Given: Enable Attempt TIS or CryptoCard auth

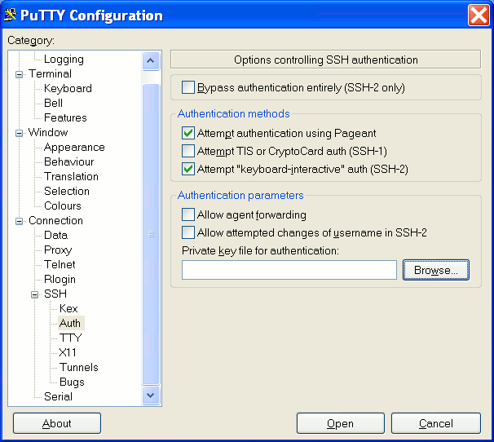Looking at the screenshot, I should coord(188,151).
